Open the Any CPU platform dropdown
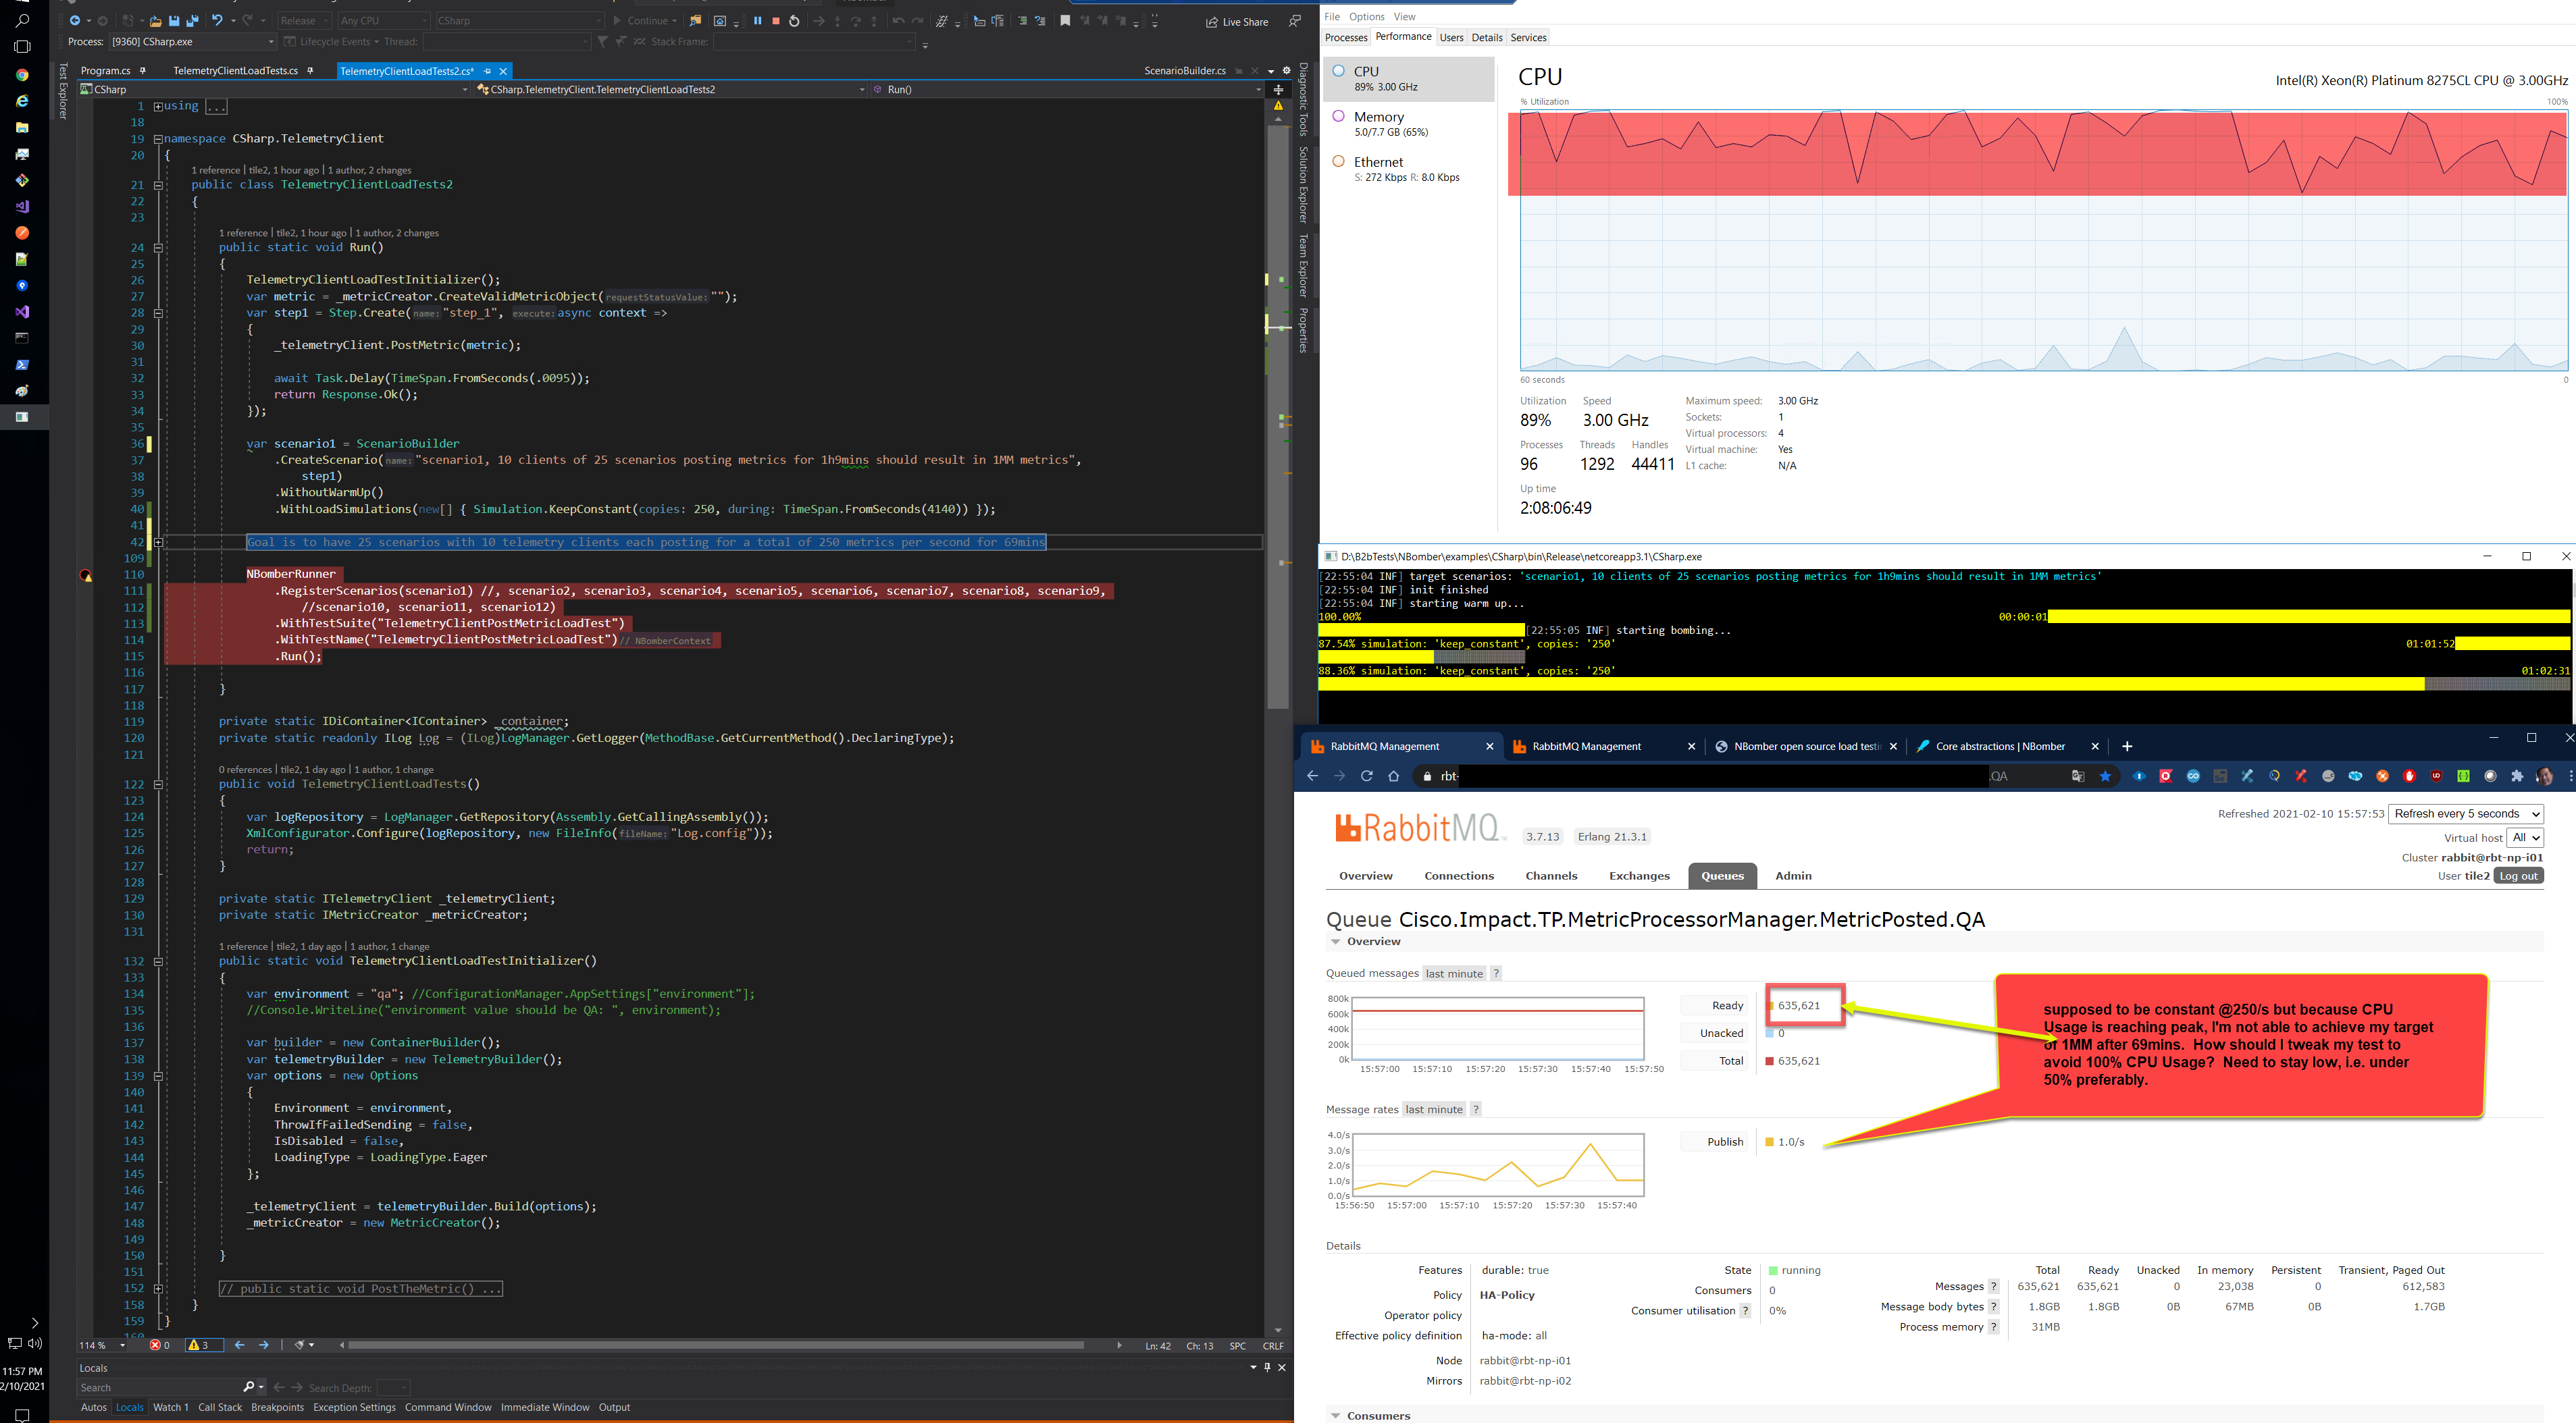The height and width of the screenshot is (1423, 2576). pos(381,20)
